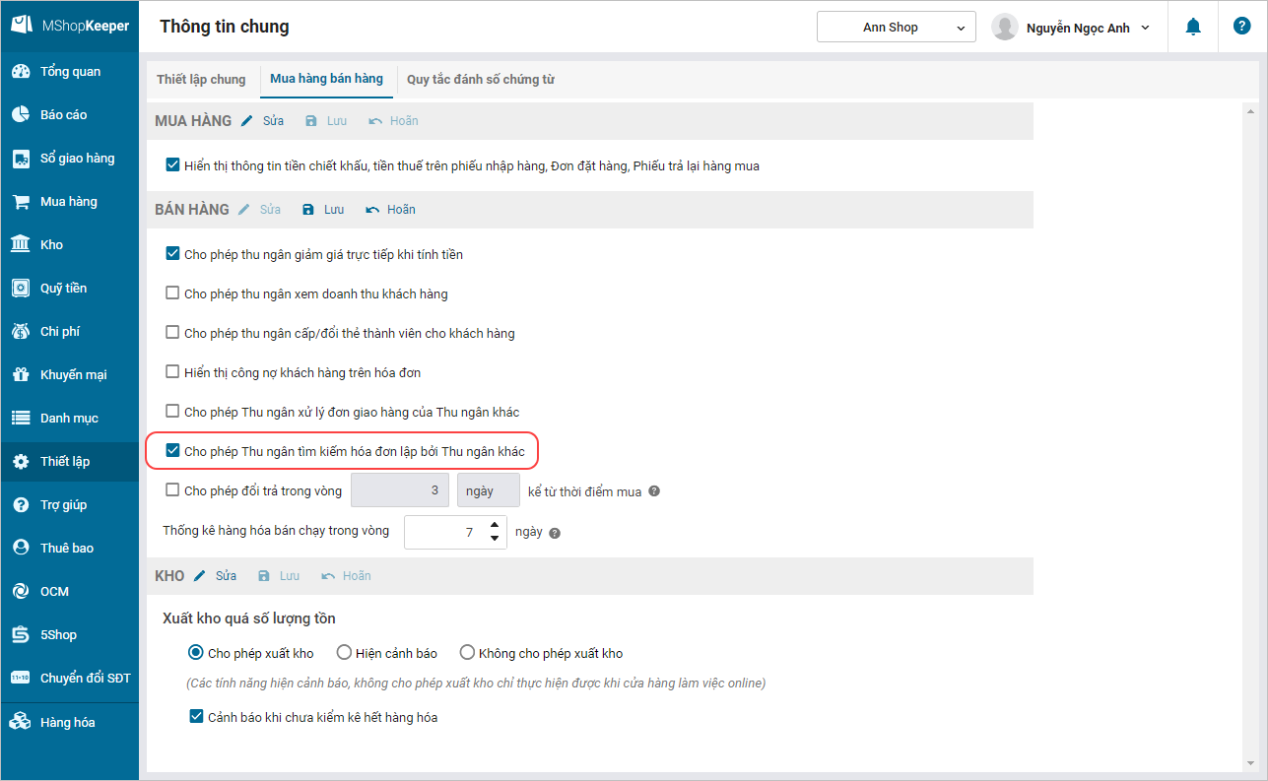Click the MShopKeeper logo icon

(21, 26)
